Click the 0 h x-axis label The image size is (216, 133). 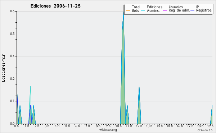tap(17, 126)
